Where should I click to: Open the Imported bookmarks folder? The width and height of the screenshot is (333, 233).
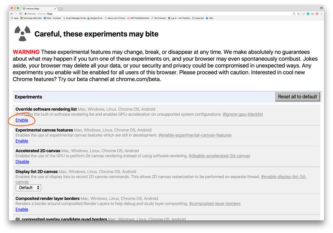pyautogui.click(x=198, y=18)
